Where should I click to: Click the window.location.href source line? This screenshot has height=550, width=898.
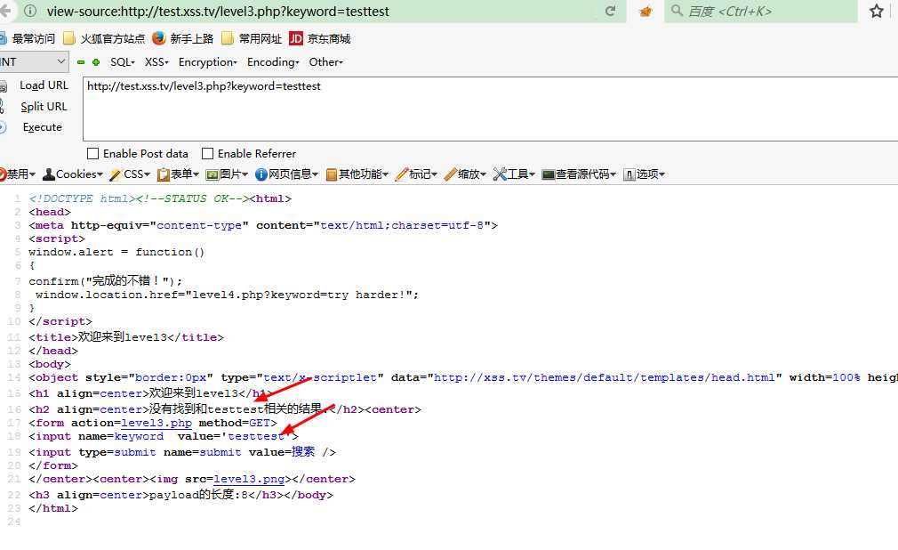tap(227, 295)
